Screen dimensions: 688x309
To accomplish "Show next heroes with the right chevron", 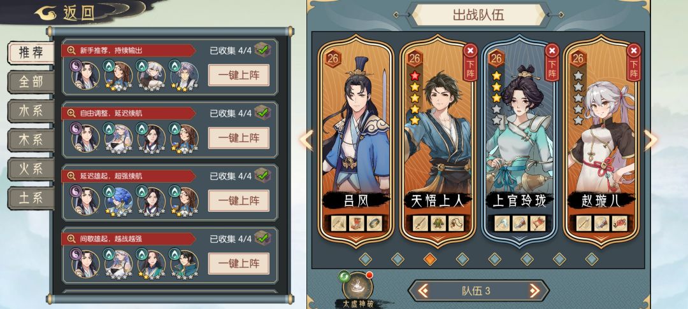I will click(650, 140).
